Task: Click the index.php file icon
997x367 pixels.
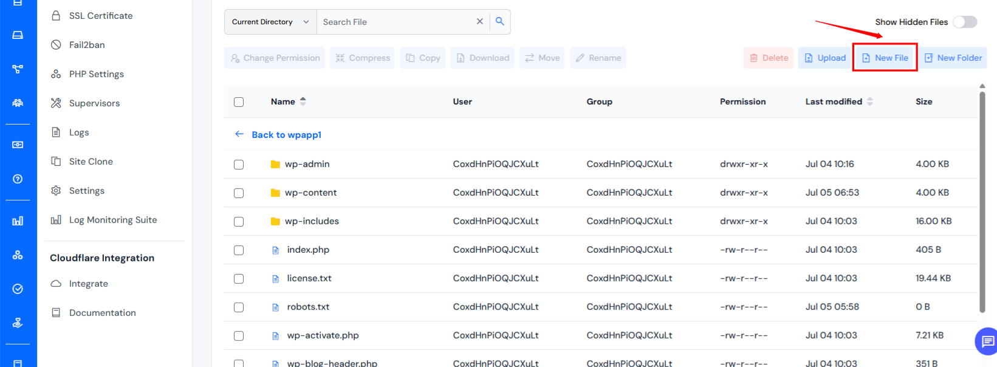Action: pos(275,250)
